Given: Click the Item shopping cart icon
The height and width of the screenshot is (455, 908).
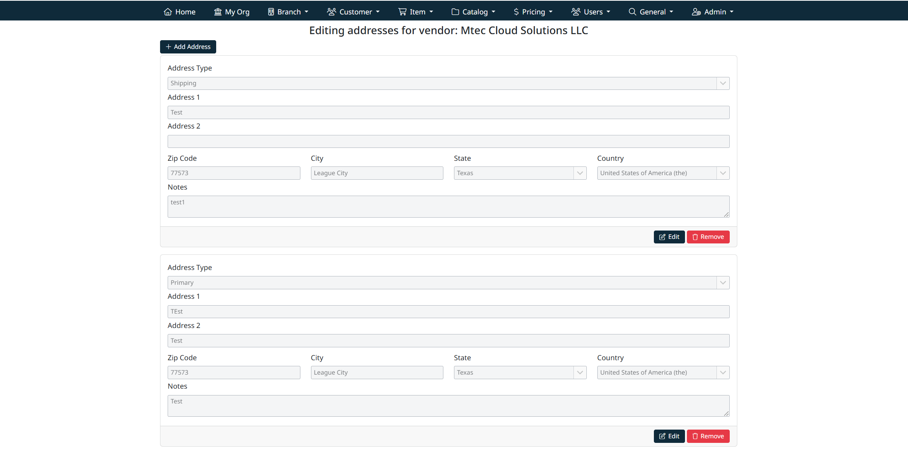Looking at the screenshot, I should (x=402, y=12).
